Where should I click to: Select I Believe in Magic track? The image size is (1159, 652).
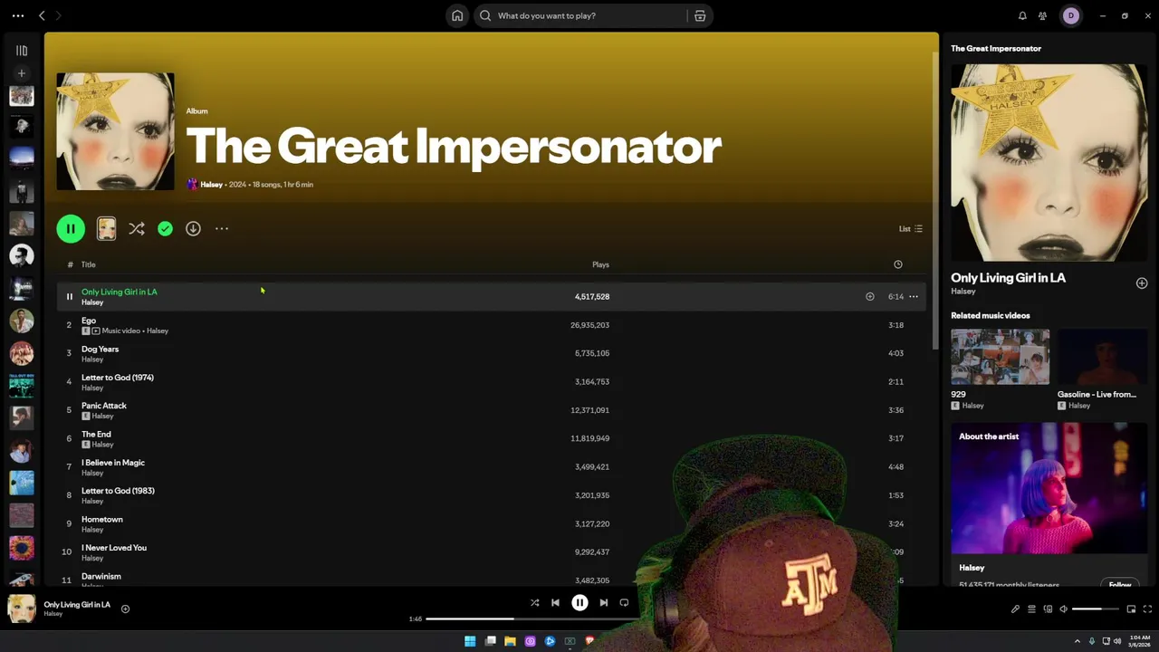[113, 463]
